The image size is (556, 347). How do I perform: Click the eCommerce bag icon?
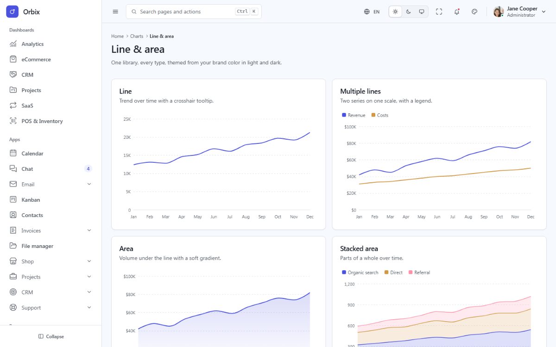pyautogui.click(x=13, y=59)
